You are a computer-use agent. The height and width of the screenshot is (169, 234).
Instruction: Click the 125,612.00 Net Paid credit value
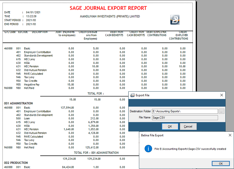click(92, 147)
